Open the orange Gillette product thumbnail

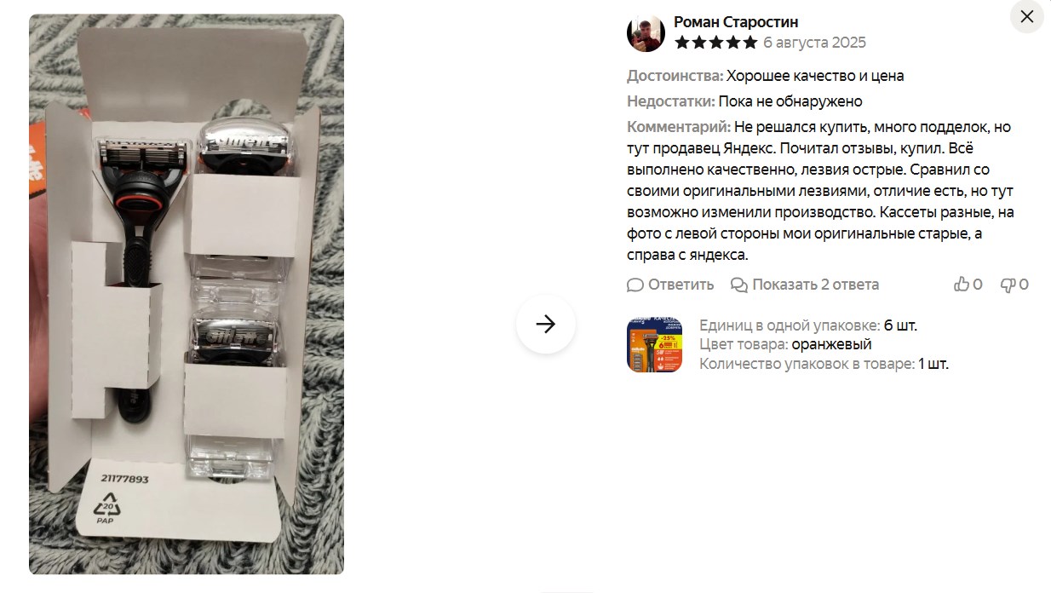tap(654, 345)
